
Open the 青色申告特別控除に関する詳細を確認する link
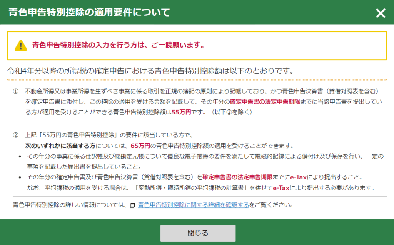[193, 205]
